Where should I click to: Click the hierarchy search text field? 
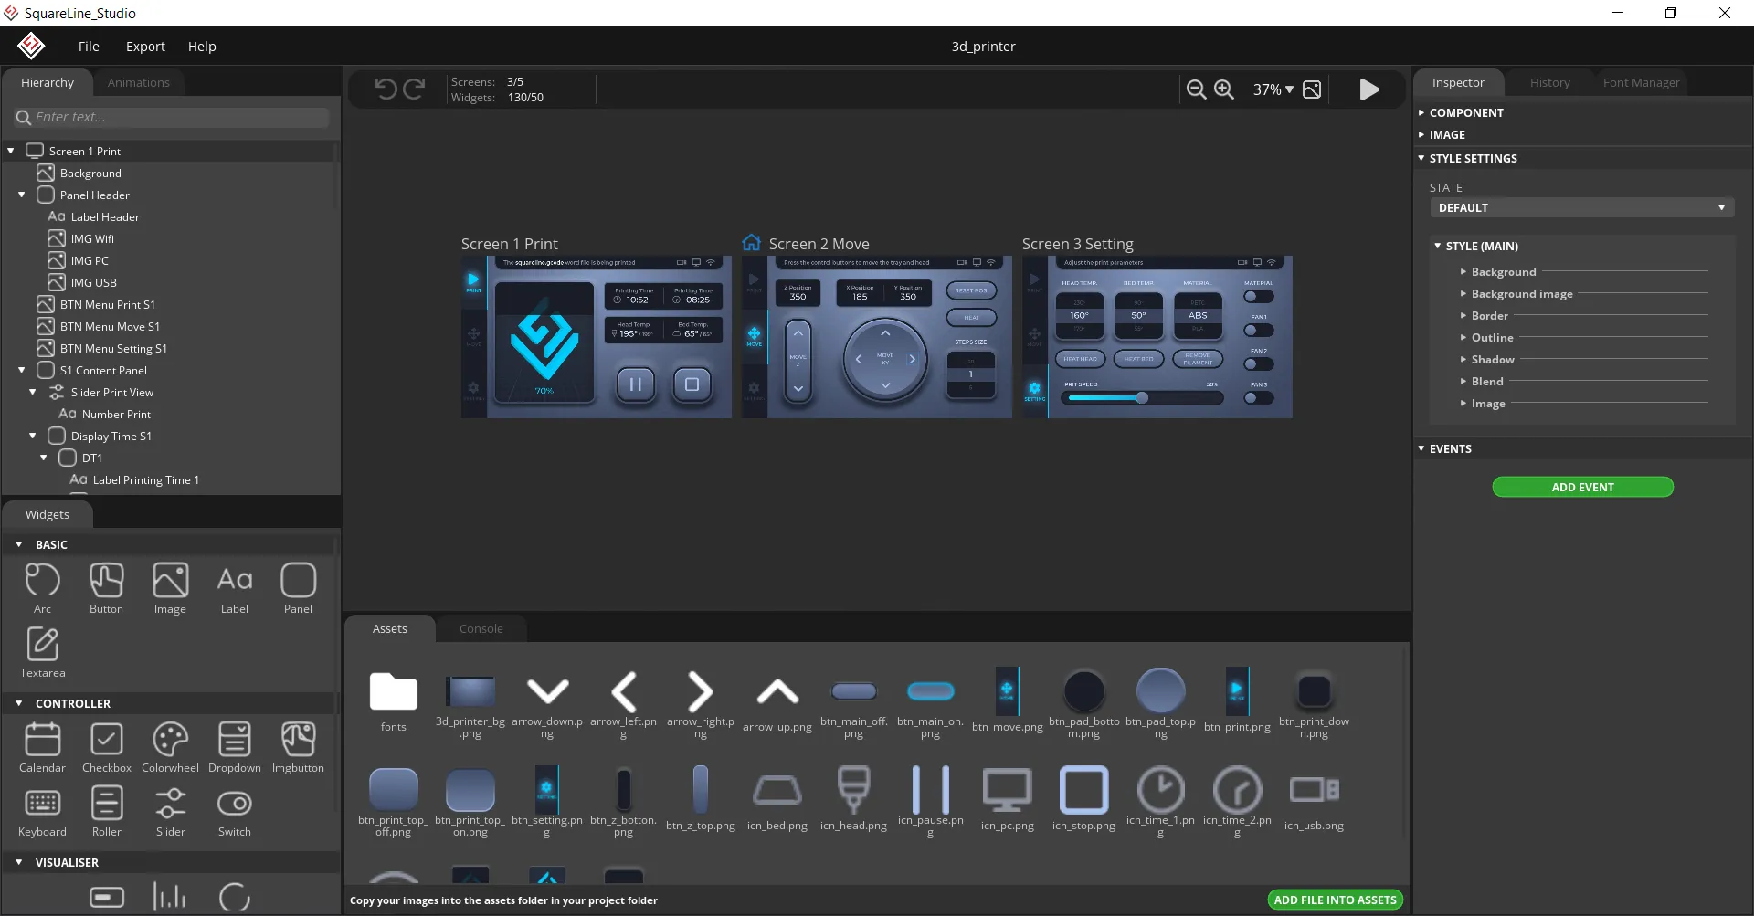pos(174,118)
